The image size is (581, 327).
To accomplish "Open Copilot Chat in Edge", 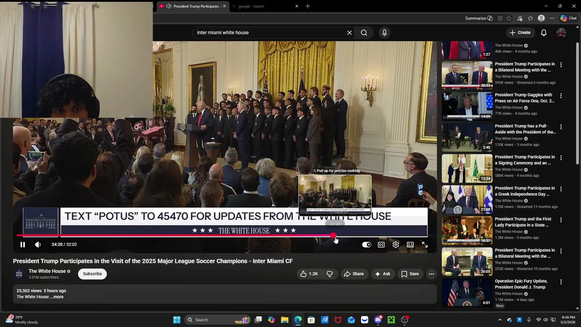I will pos(568,18).
